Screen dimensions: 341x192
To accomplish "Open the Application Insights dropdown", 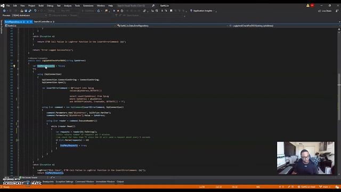I will pos(202,11).
